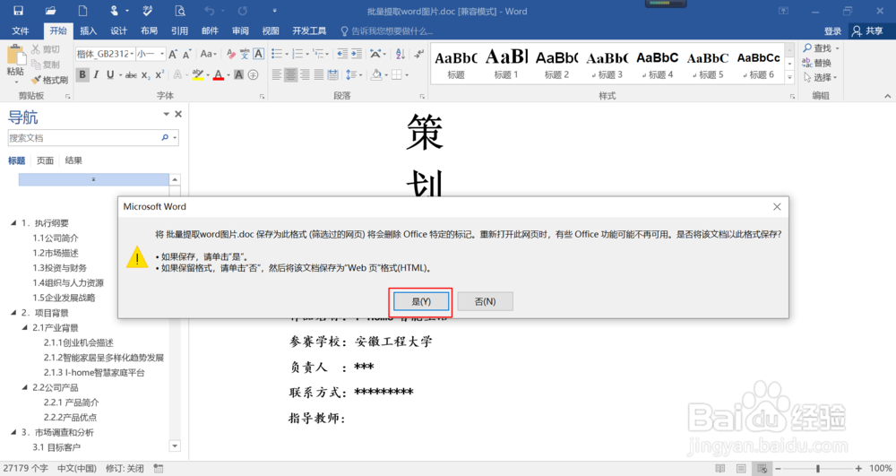
Task: Click the Save icon in the quick access toolbar
Action: (18, 11)
